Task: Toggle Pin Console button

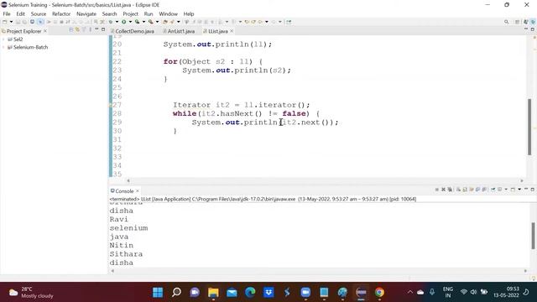Action: click(493, 190)
